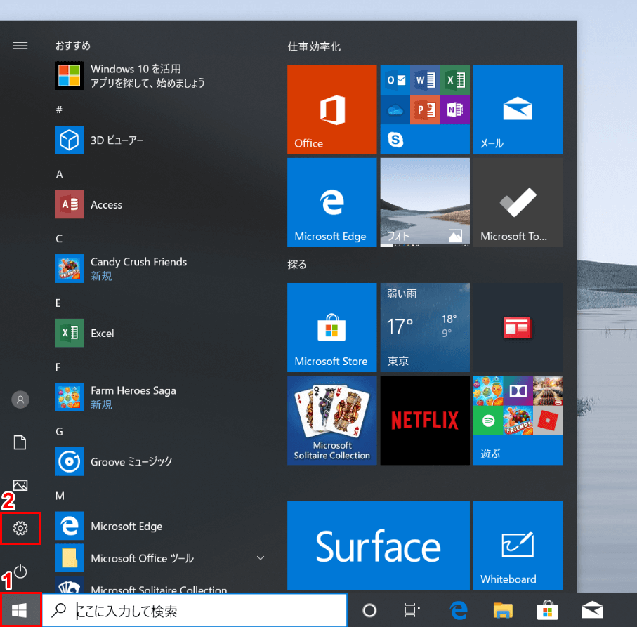
Task: Open Task View on taskbar
Action: (412, 610)
